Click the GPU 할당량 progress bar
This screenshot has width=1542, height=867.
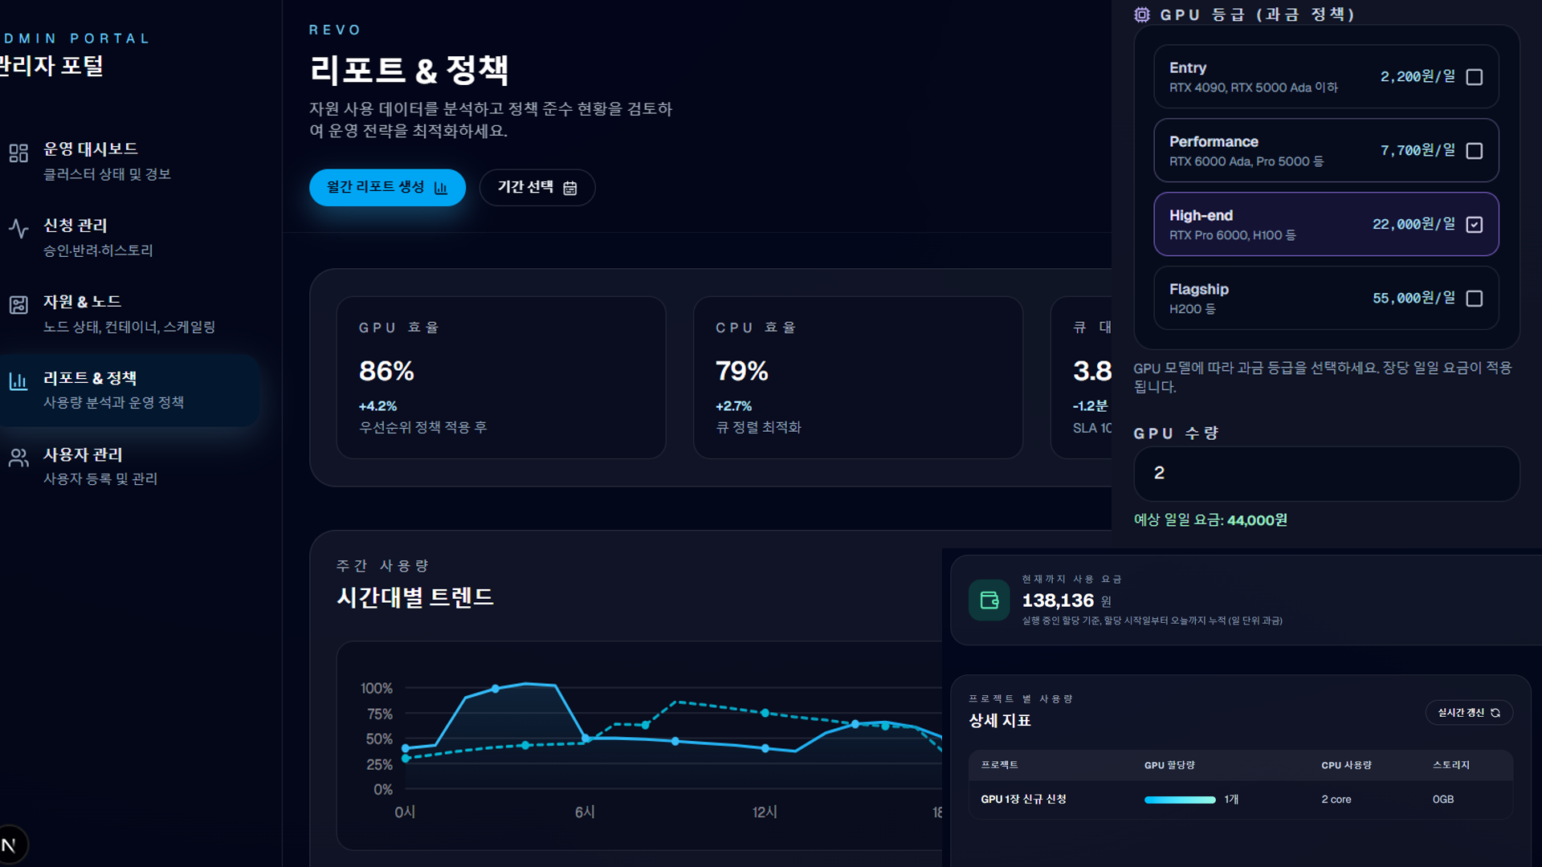1180,800
